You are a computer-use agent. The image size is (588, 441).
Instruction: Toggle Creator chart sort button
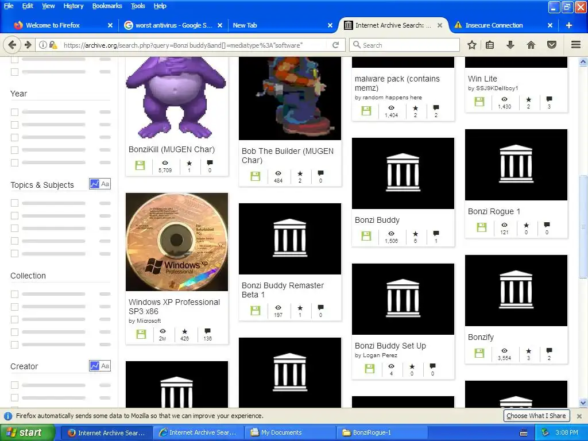pos(95,366)
